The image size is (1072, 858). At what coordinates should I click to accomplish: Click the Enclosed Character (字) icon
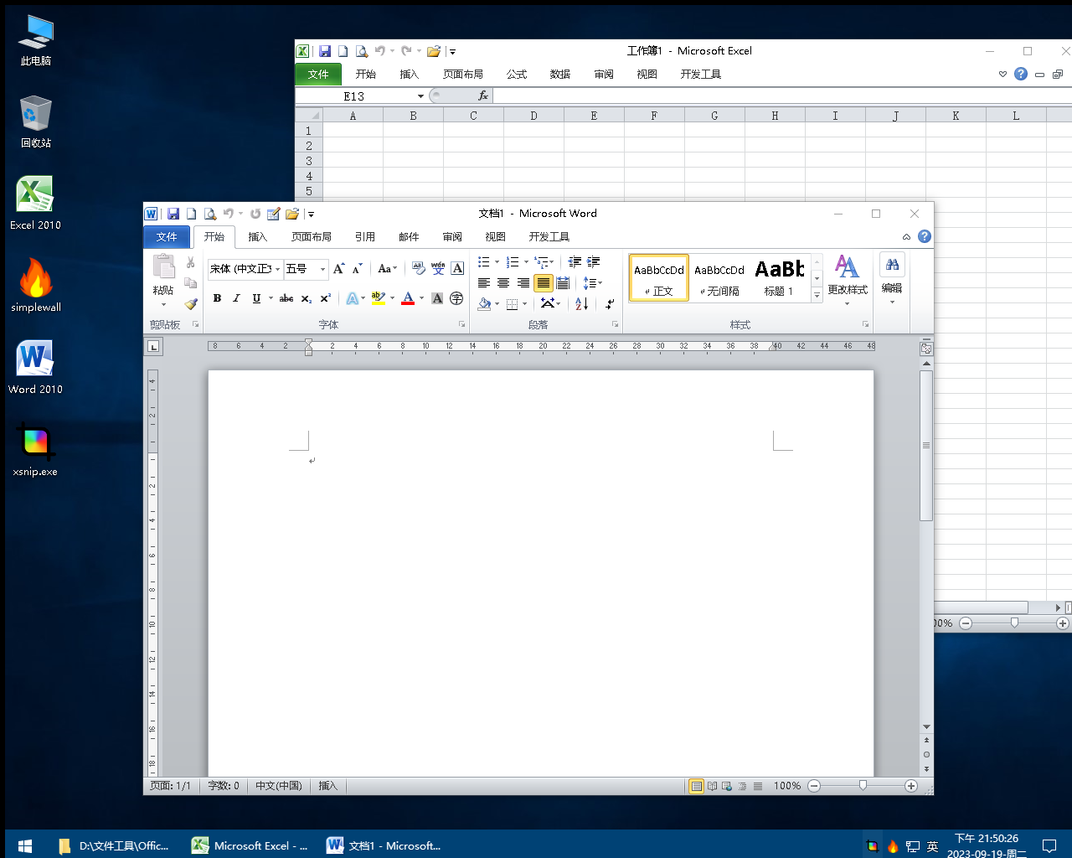456,298
